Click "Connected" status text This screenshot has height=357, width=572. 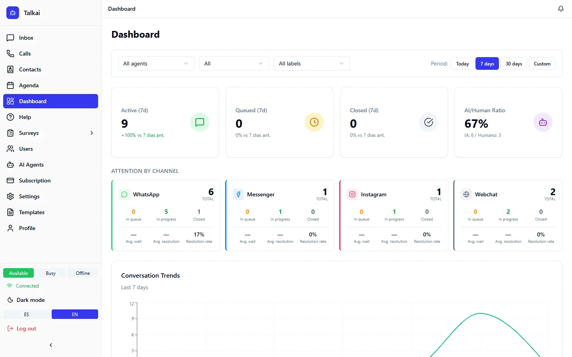pos(27,286)
